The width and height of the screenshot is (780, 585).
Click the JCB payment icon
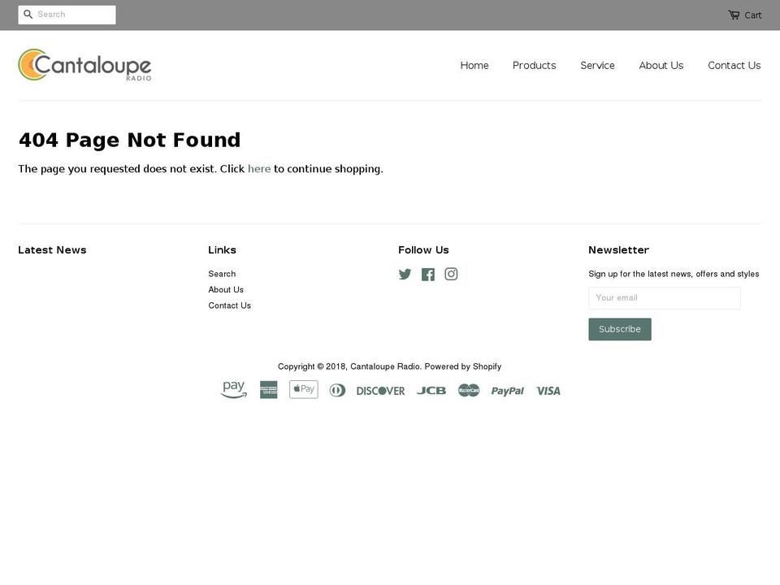tap(431, 391)
